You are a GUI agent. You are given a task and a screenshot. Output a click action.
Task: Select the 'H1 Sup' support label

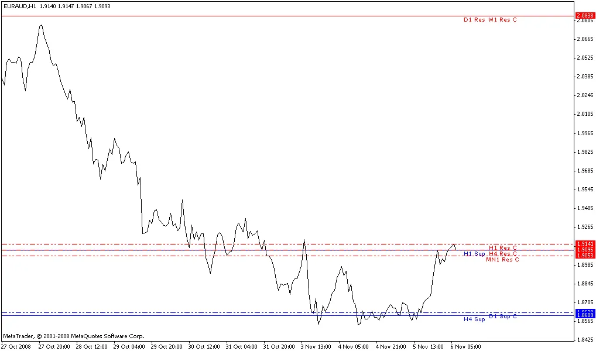click(474, 254)
